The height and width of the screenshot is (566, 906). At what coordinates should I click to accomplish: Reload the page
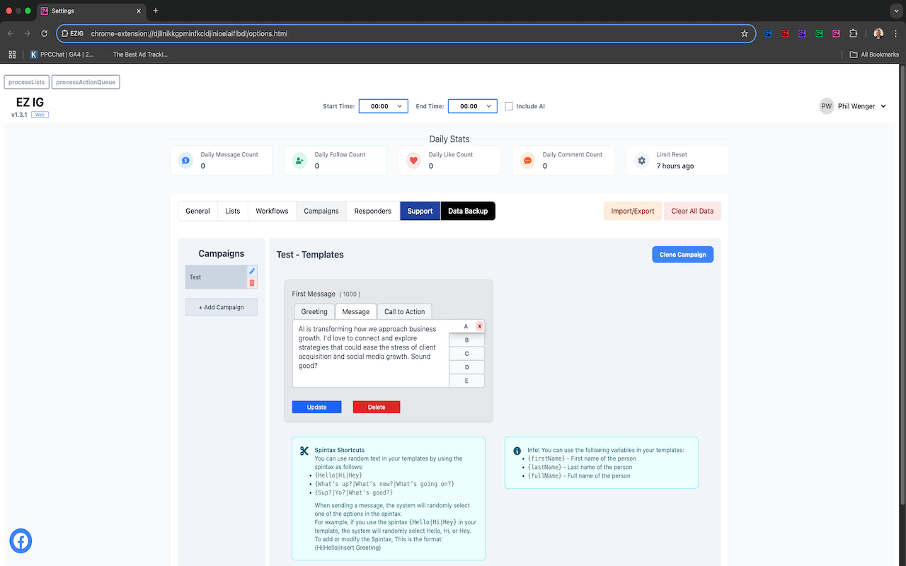coord(44,33)
